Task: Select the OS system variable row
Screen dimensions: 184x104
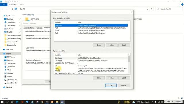Action: (x=91, y=66)
